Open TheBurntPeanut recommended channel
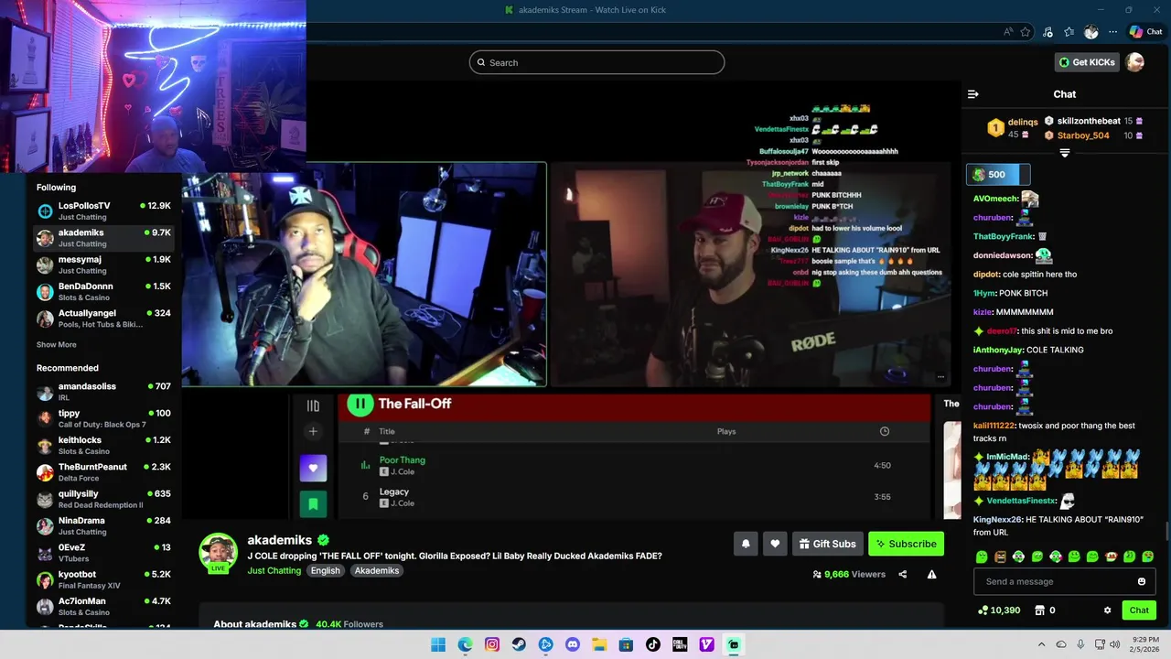 pos(103,471)
